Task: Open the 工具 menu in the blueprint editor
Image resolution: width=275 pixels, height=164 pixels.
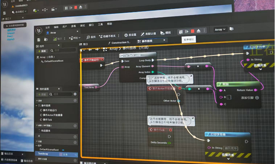Action: point(100,25)
